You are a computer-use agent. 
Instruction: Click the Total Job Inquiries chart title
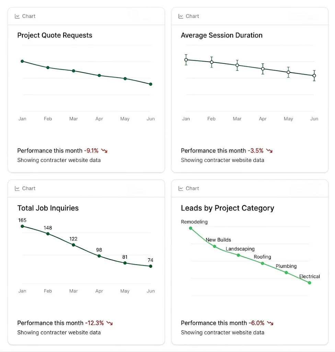(x=48, y=208)
